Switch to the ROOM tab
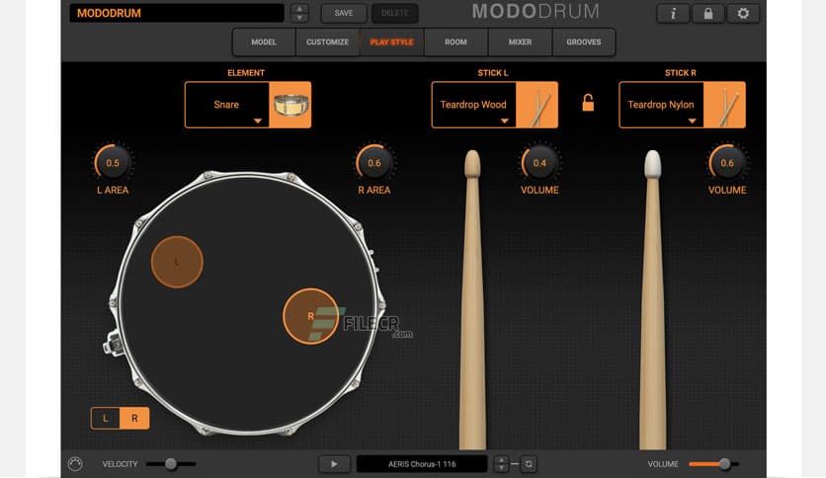 tap(455, 42)
